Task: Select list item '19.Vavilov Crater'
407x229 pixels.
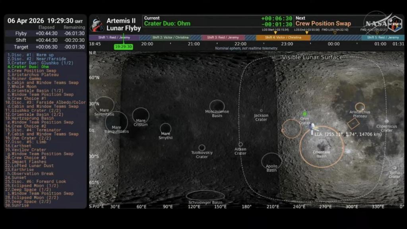Action: pos(25,150)
